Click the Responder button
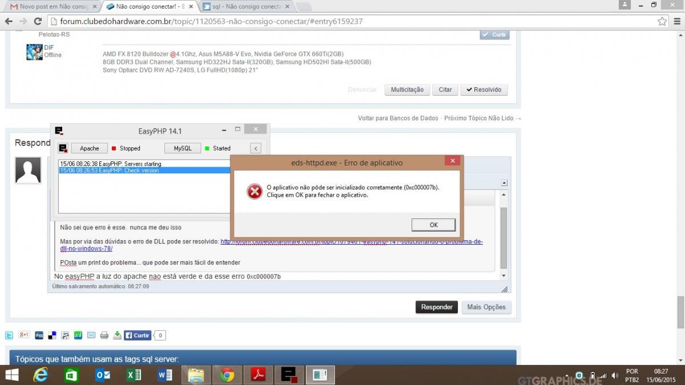 coord(437,307)
